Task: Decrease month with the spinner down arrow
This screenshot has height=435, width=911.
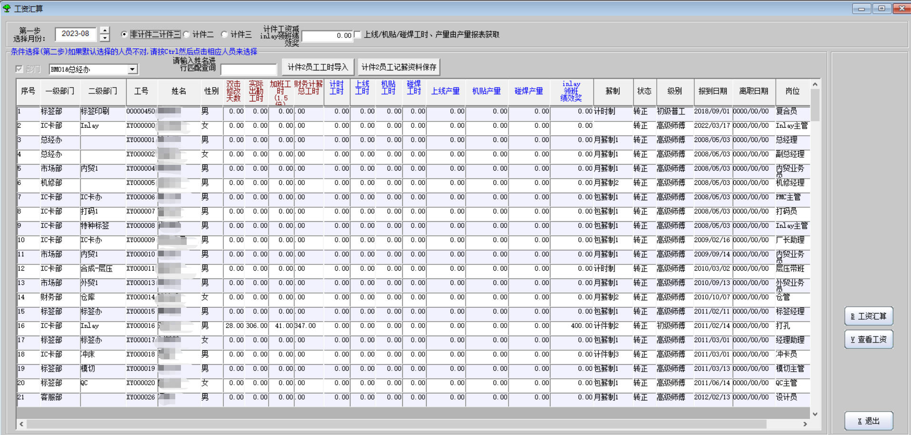Action: 105,38
